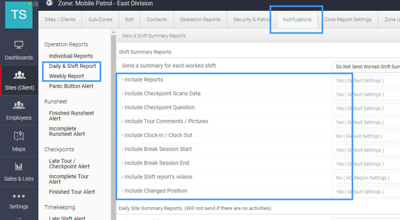Open Finished Runsheet Alert
The height and width of the screenshot is (220, 400).
71,116
